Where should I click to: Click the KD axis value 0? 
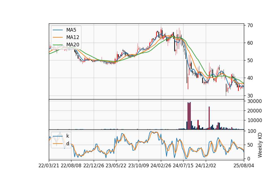click(x=249, y=159)
